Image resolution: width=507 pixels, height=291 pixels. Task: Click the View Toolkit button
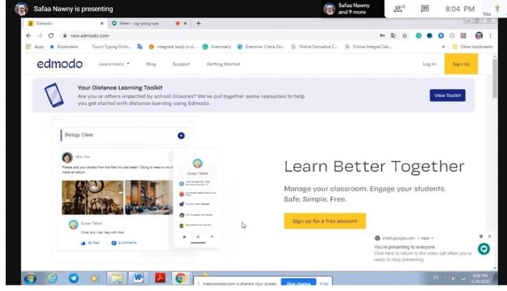[x=447, y=96]
